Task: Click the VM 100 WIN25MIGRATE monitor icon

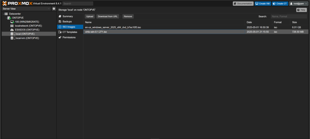Action: [x=12, y=22]
